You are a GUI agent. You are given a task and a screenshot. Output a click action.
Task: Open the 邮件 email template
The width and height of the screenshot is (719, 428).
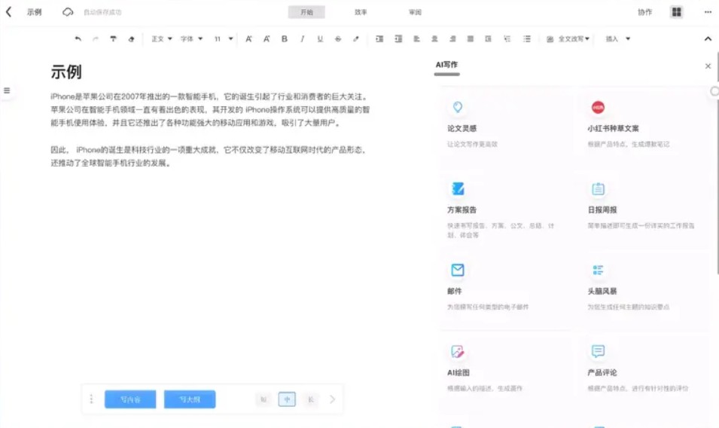507,290
